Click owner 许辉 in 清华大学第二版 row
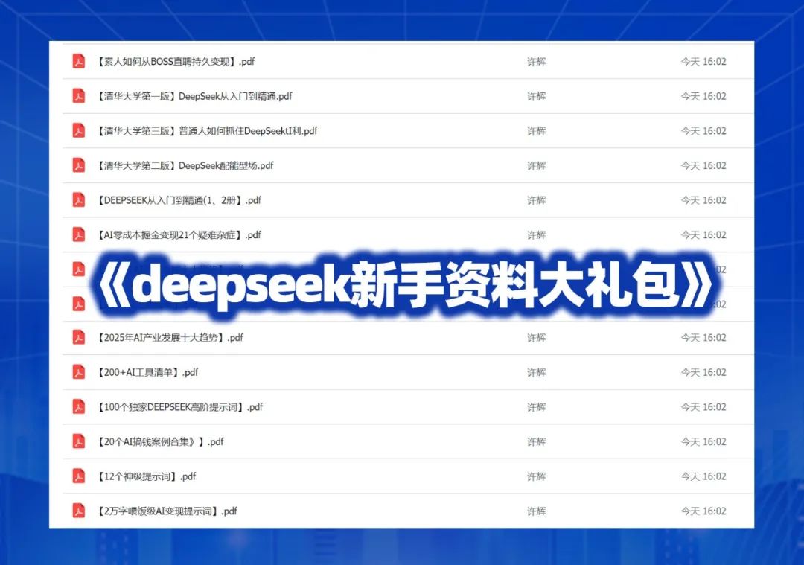The image size is (804, 565). (x=536, y=165)
